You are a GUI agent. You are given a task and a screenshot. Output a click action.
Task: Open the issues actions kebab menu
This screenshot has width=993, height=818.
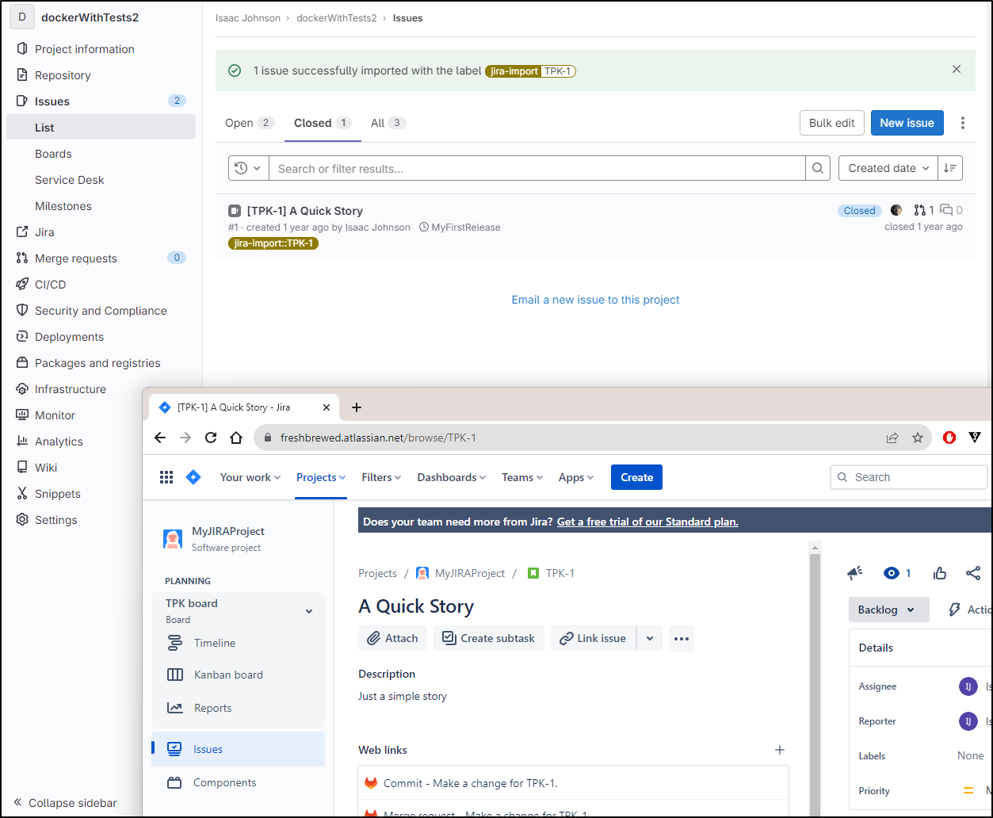point(963,123)
